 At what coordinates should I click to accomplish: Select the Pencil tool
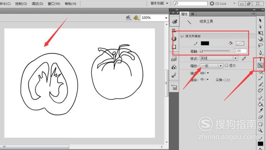[x=260, y=78]
